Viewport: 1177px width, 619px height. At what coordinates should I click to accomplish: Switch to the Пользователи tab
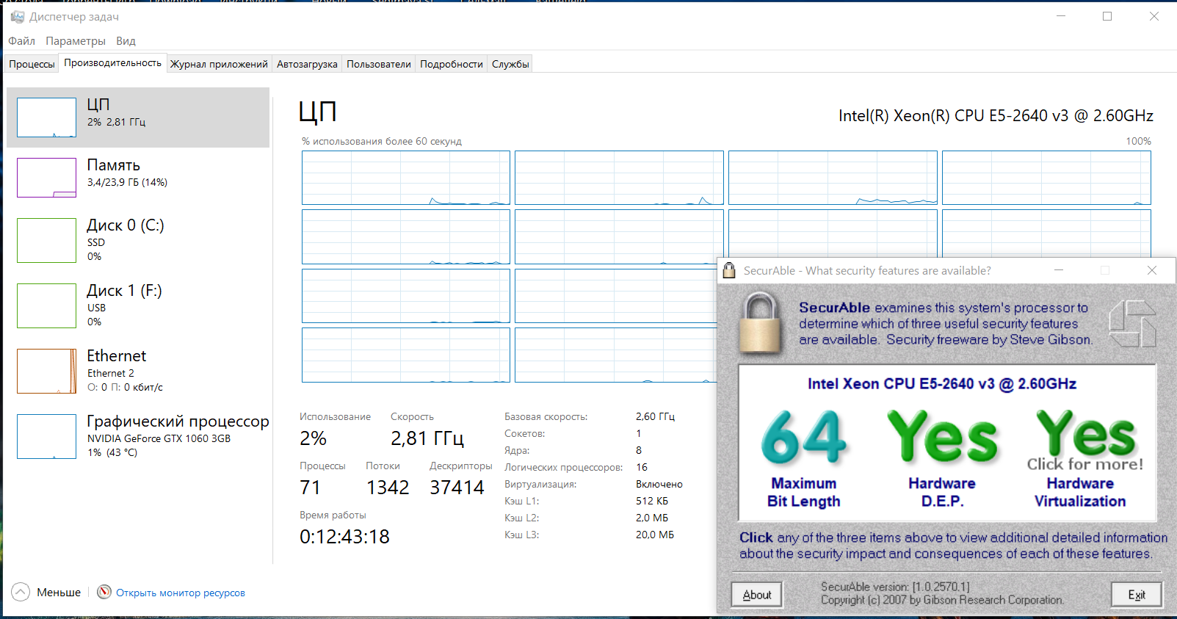(x=379, y=64)
